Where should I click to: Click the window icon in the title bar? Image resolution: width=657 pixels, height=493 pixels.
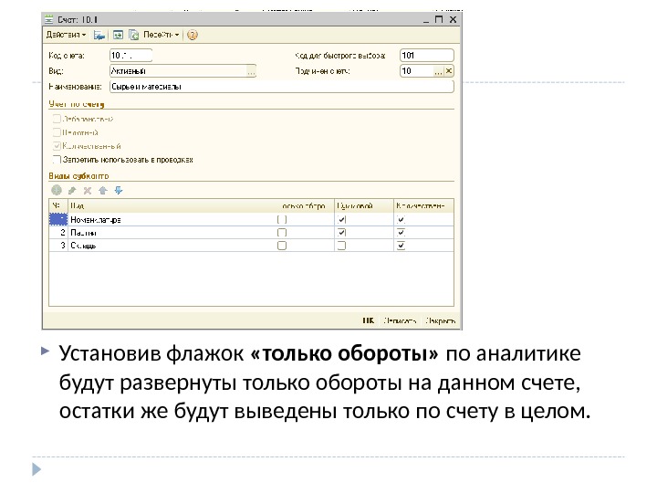click(49, 20)
